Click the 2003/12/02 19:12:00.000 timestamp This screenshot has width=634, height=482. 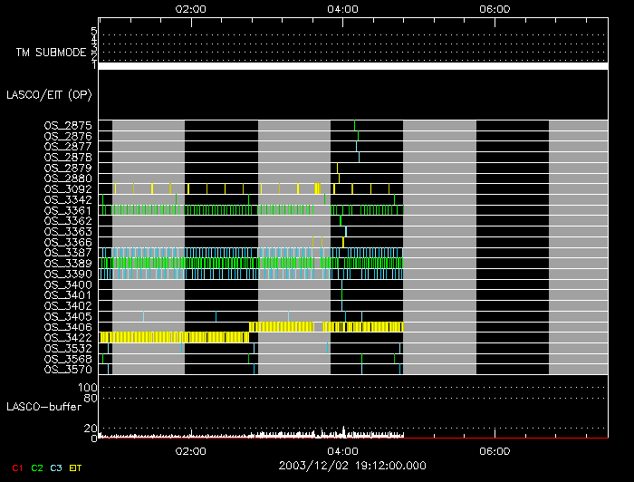[x=351, y=465]
